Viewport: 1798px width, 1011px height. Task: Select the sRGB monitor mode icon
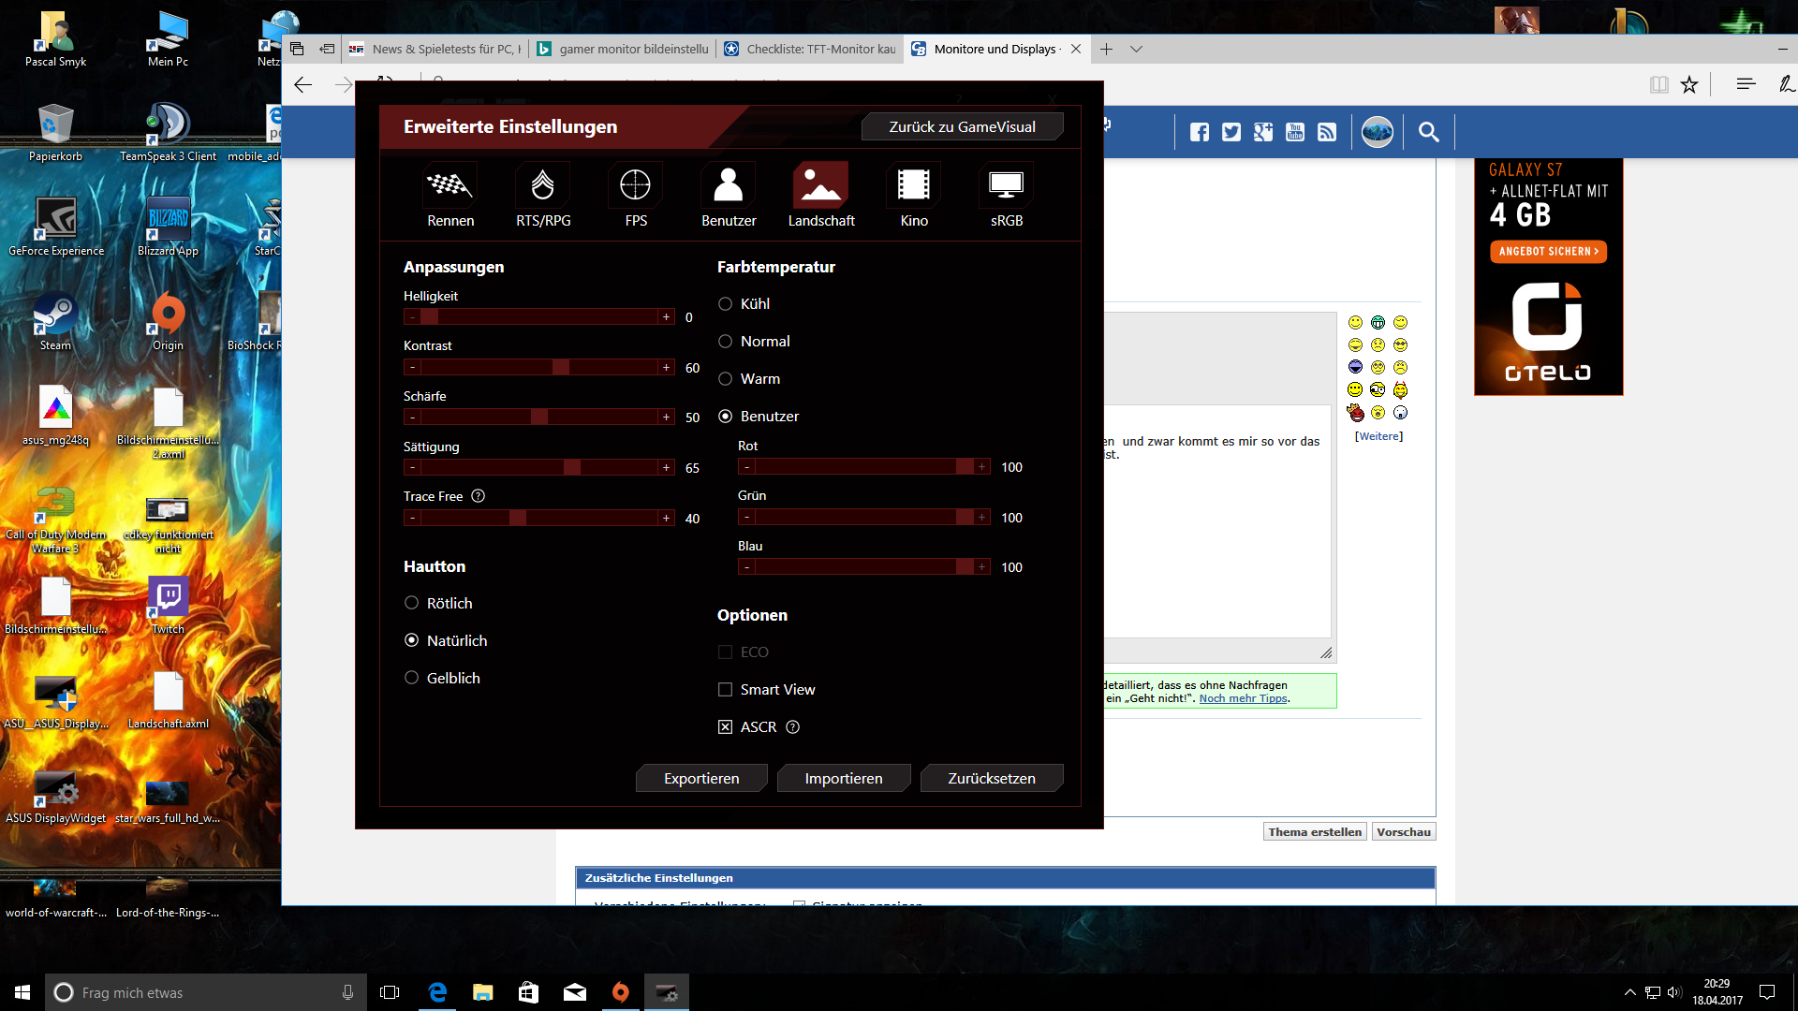(1007, 185)
